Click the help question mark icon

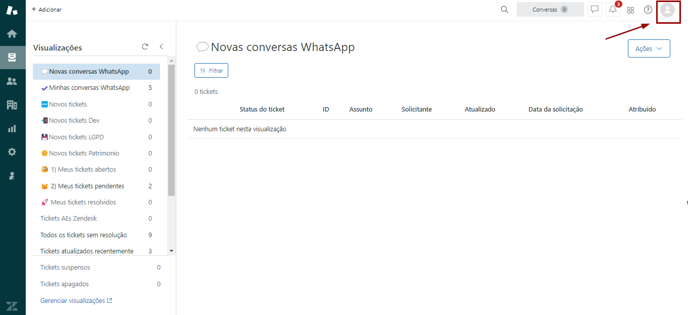pos(648,10)
